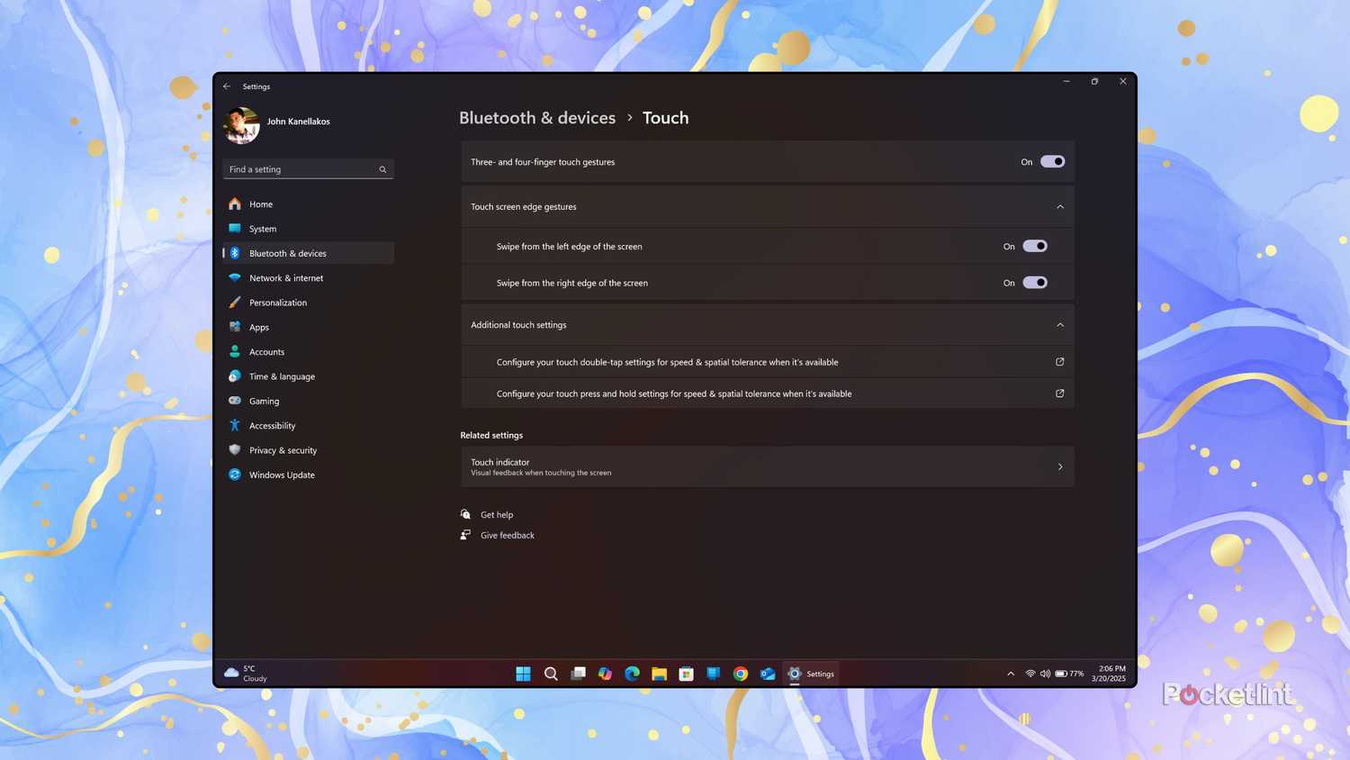This screenshot has width=1350, height=760.
Task: Click the back arrow in Settings header
Action: [227, 86]
